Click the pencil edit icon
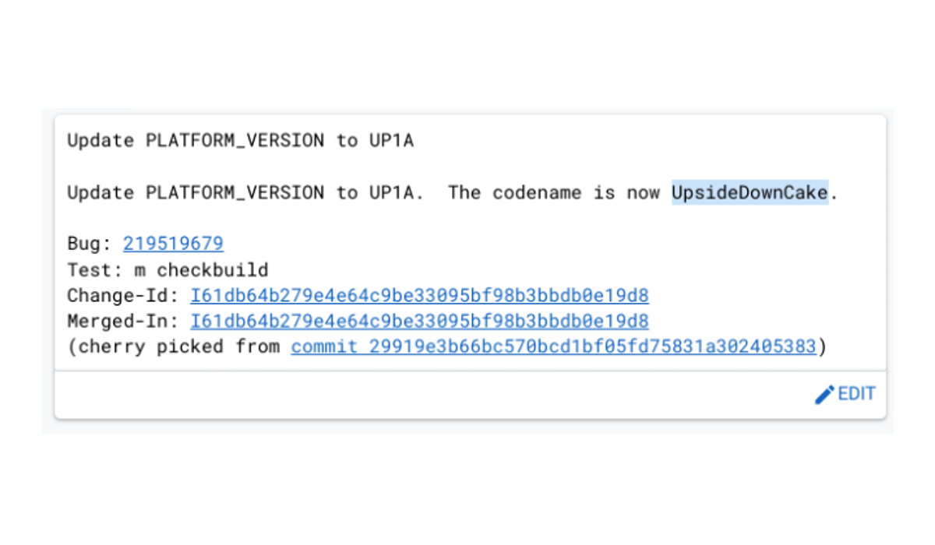Screen dimensions: 935x545 pyautogui.click(x=824, y=395)
